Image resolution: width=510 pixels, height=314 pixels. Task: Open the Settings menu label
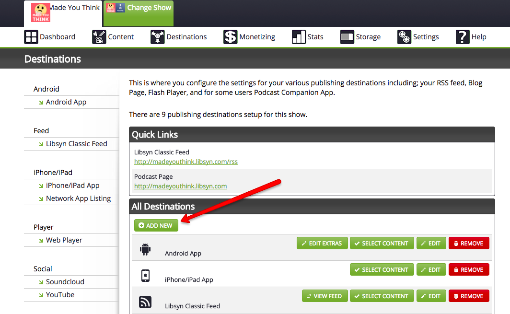tap(426, 37)
